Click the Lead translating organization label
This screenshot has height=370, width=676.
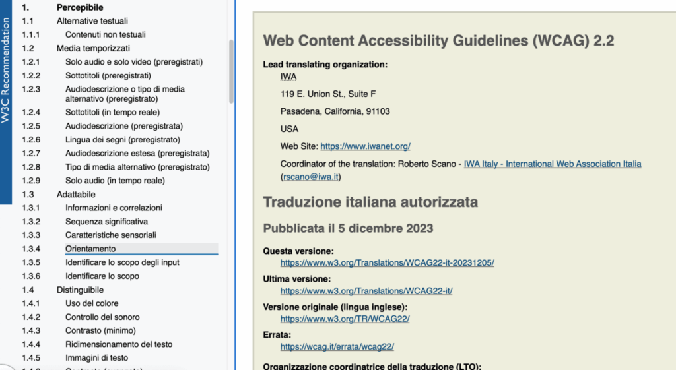pyautogui.click(x=325, y=65)
